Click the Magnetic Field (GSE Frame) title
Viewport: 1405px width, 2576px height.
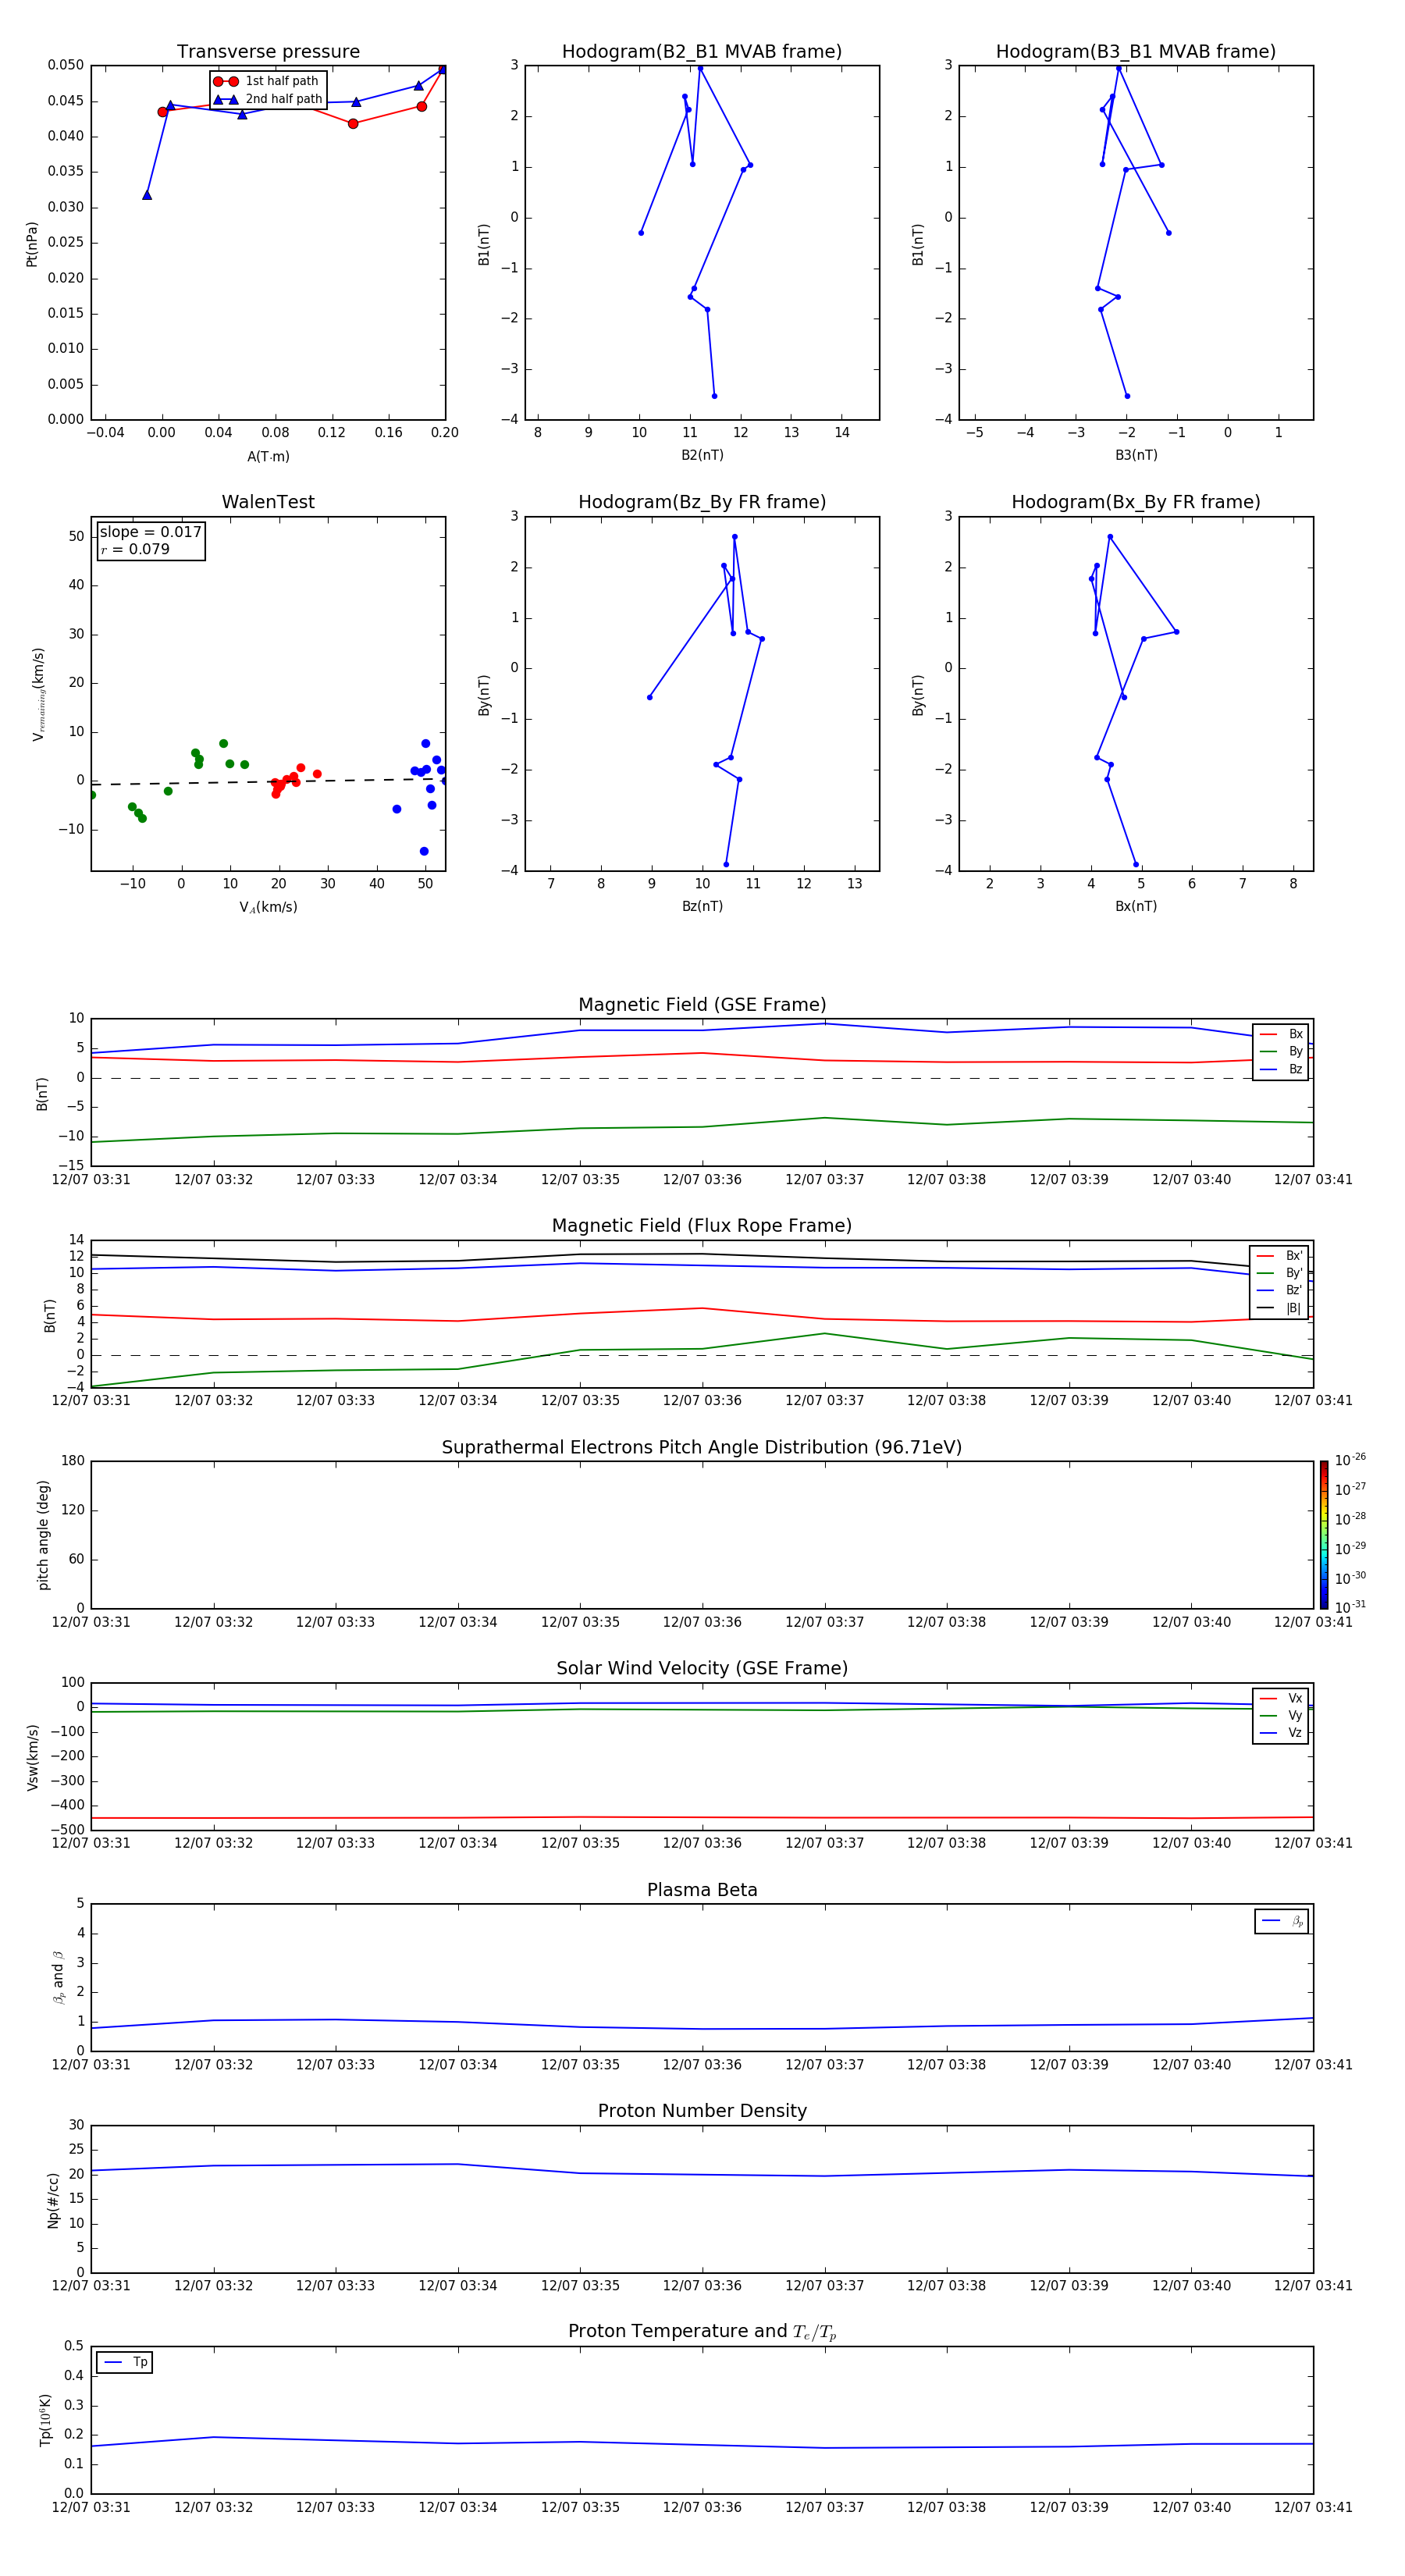click(702, 1005)
